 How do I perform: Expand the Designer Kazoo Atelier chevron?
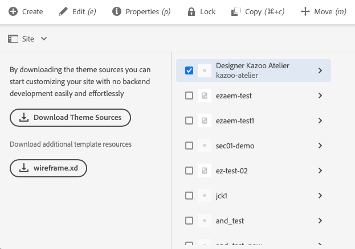coord(320,70)
